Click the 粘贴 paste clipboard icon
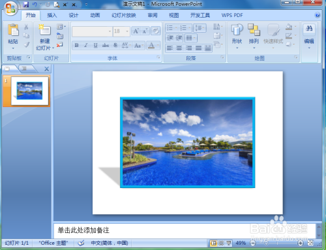326x250 pixels. (x=13, y=29)
